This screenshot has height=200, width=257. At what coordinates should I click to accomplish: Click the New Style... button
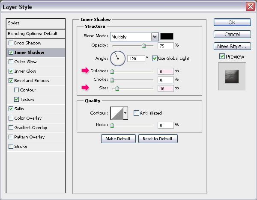tap(232, 46)
